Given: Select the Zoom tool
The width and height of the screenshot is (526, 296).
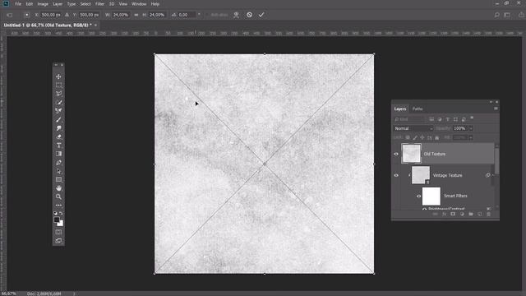Looking at the screenshot, I should click(58, 197).
